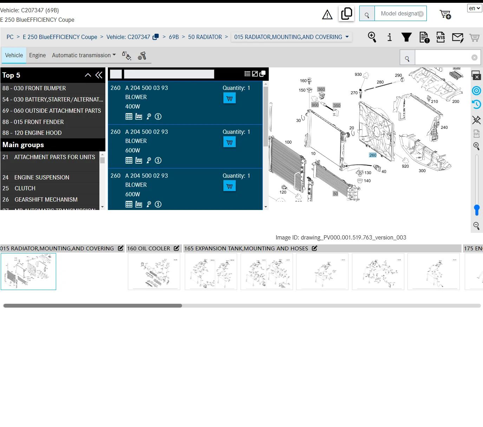Clear the Model designation field with x
The width and height of the screenshot is (483, 427).
pos(421,14)
